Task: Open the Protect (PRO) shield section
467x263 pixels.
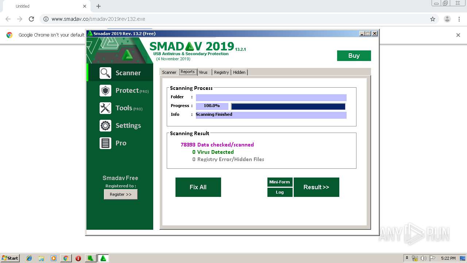Action: pos(120,90)
